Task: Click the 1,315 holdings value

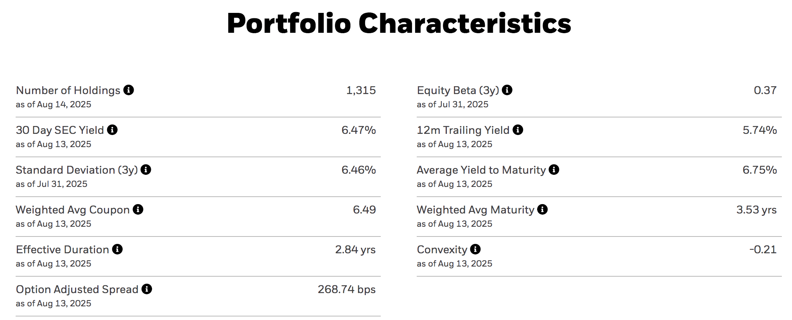Action: pyautogui.click(x=361, y=91)
